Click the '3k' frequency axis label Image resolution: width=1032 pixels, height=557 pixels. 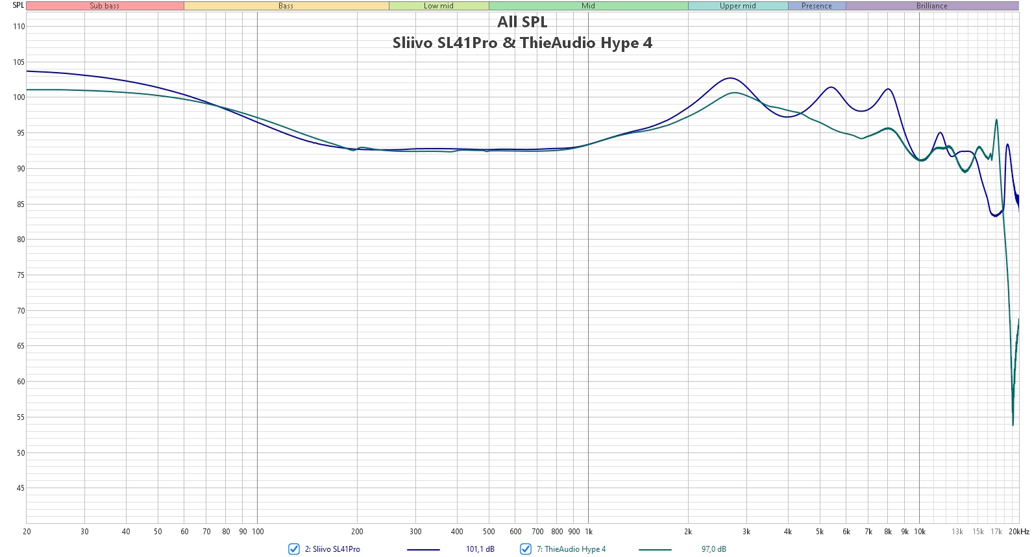coord(746,532)
